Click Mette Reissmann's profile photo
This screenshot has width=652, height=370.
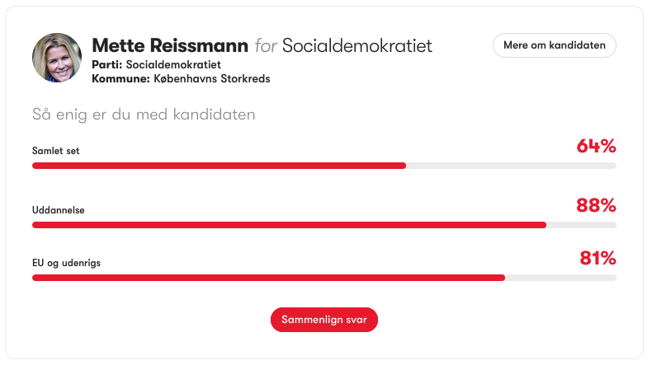(x=57, y=58)
